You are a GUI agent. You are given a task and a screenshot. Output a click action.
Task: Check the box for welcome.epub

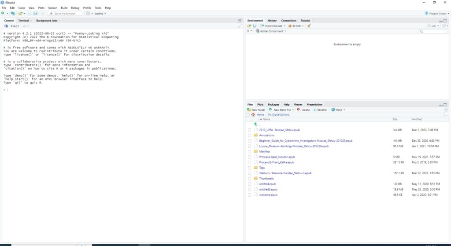[x=249, y=195]
